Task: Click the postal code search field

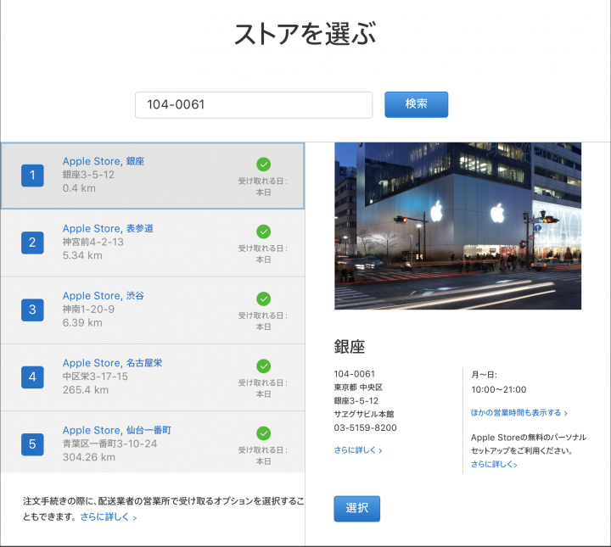Action: (254, 104)
